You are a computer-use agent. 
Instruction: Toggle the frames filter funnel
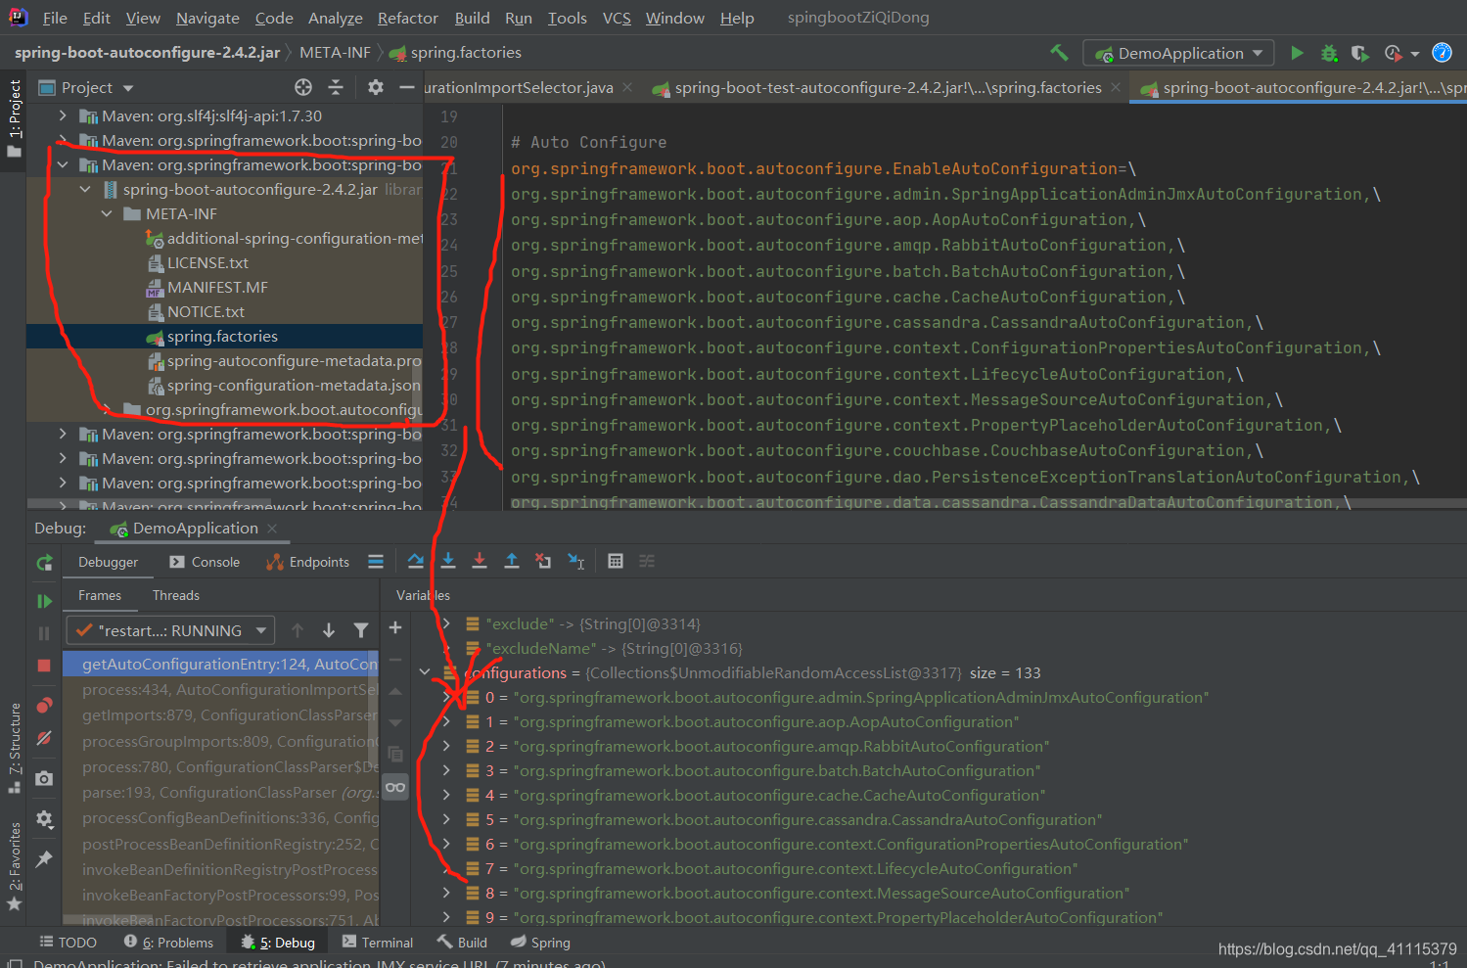pos(361,630)
